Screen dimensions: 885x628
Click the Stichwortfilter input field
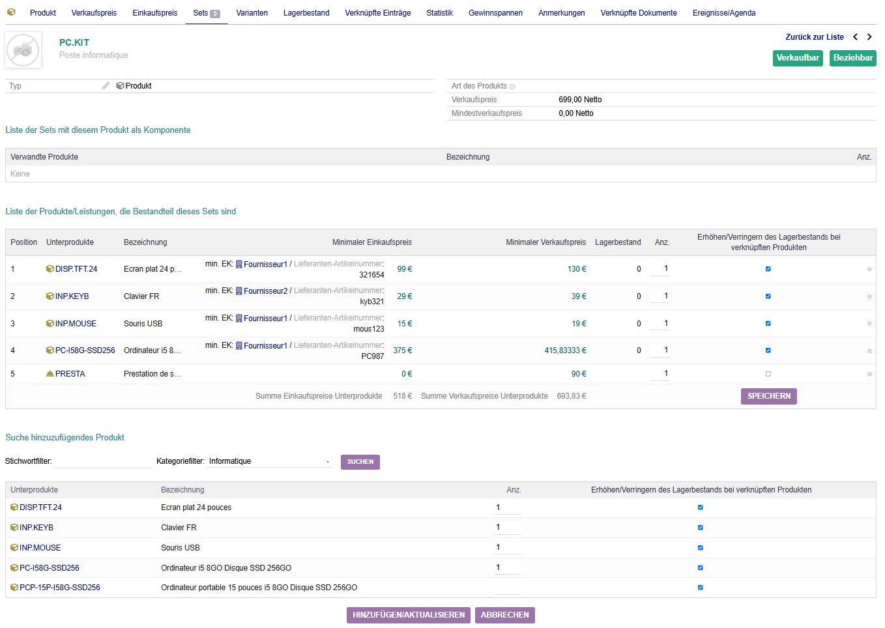(103, 461)
